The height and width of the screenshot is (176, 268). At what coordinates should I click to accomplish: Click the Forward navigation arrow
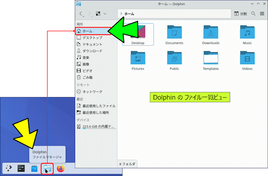pos(90,14)
